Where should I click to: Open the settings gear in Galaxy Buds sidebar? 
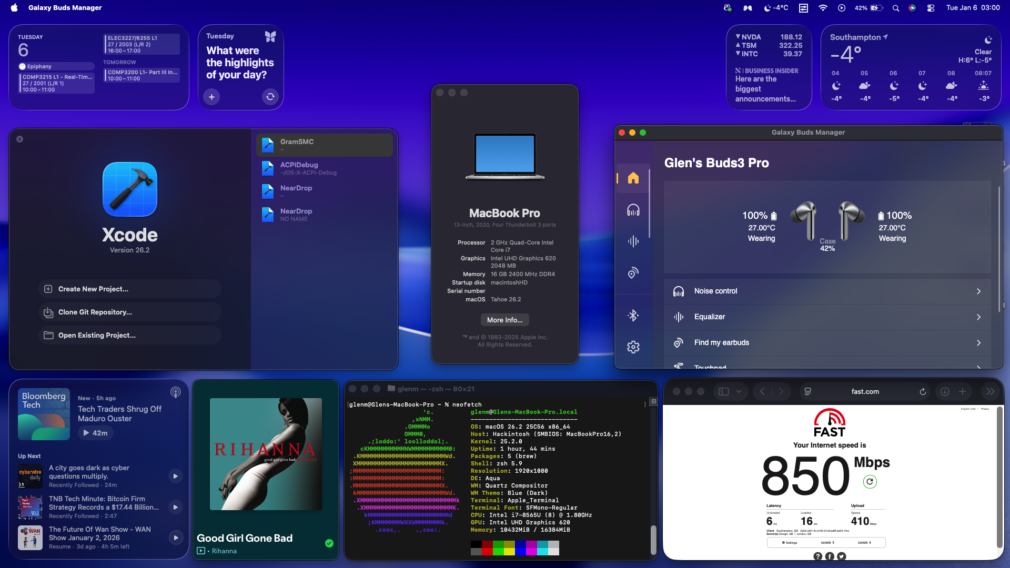(633, 347)
